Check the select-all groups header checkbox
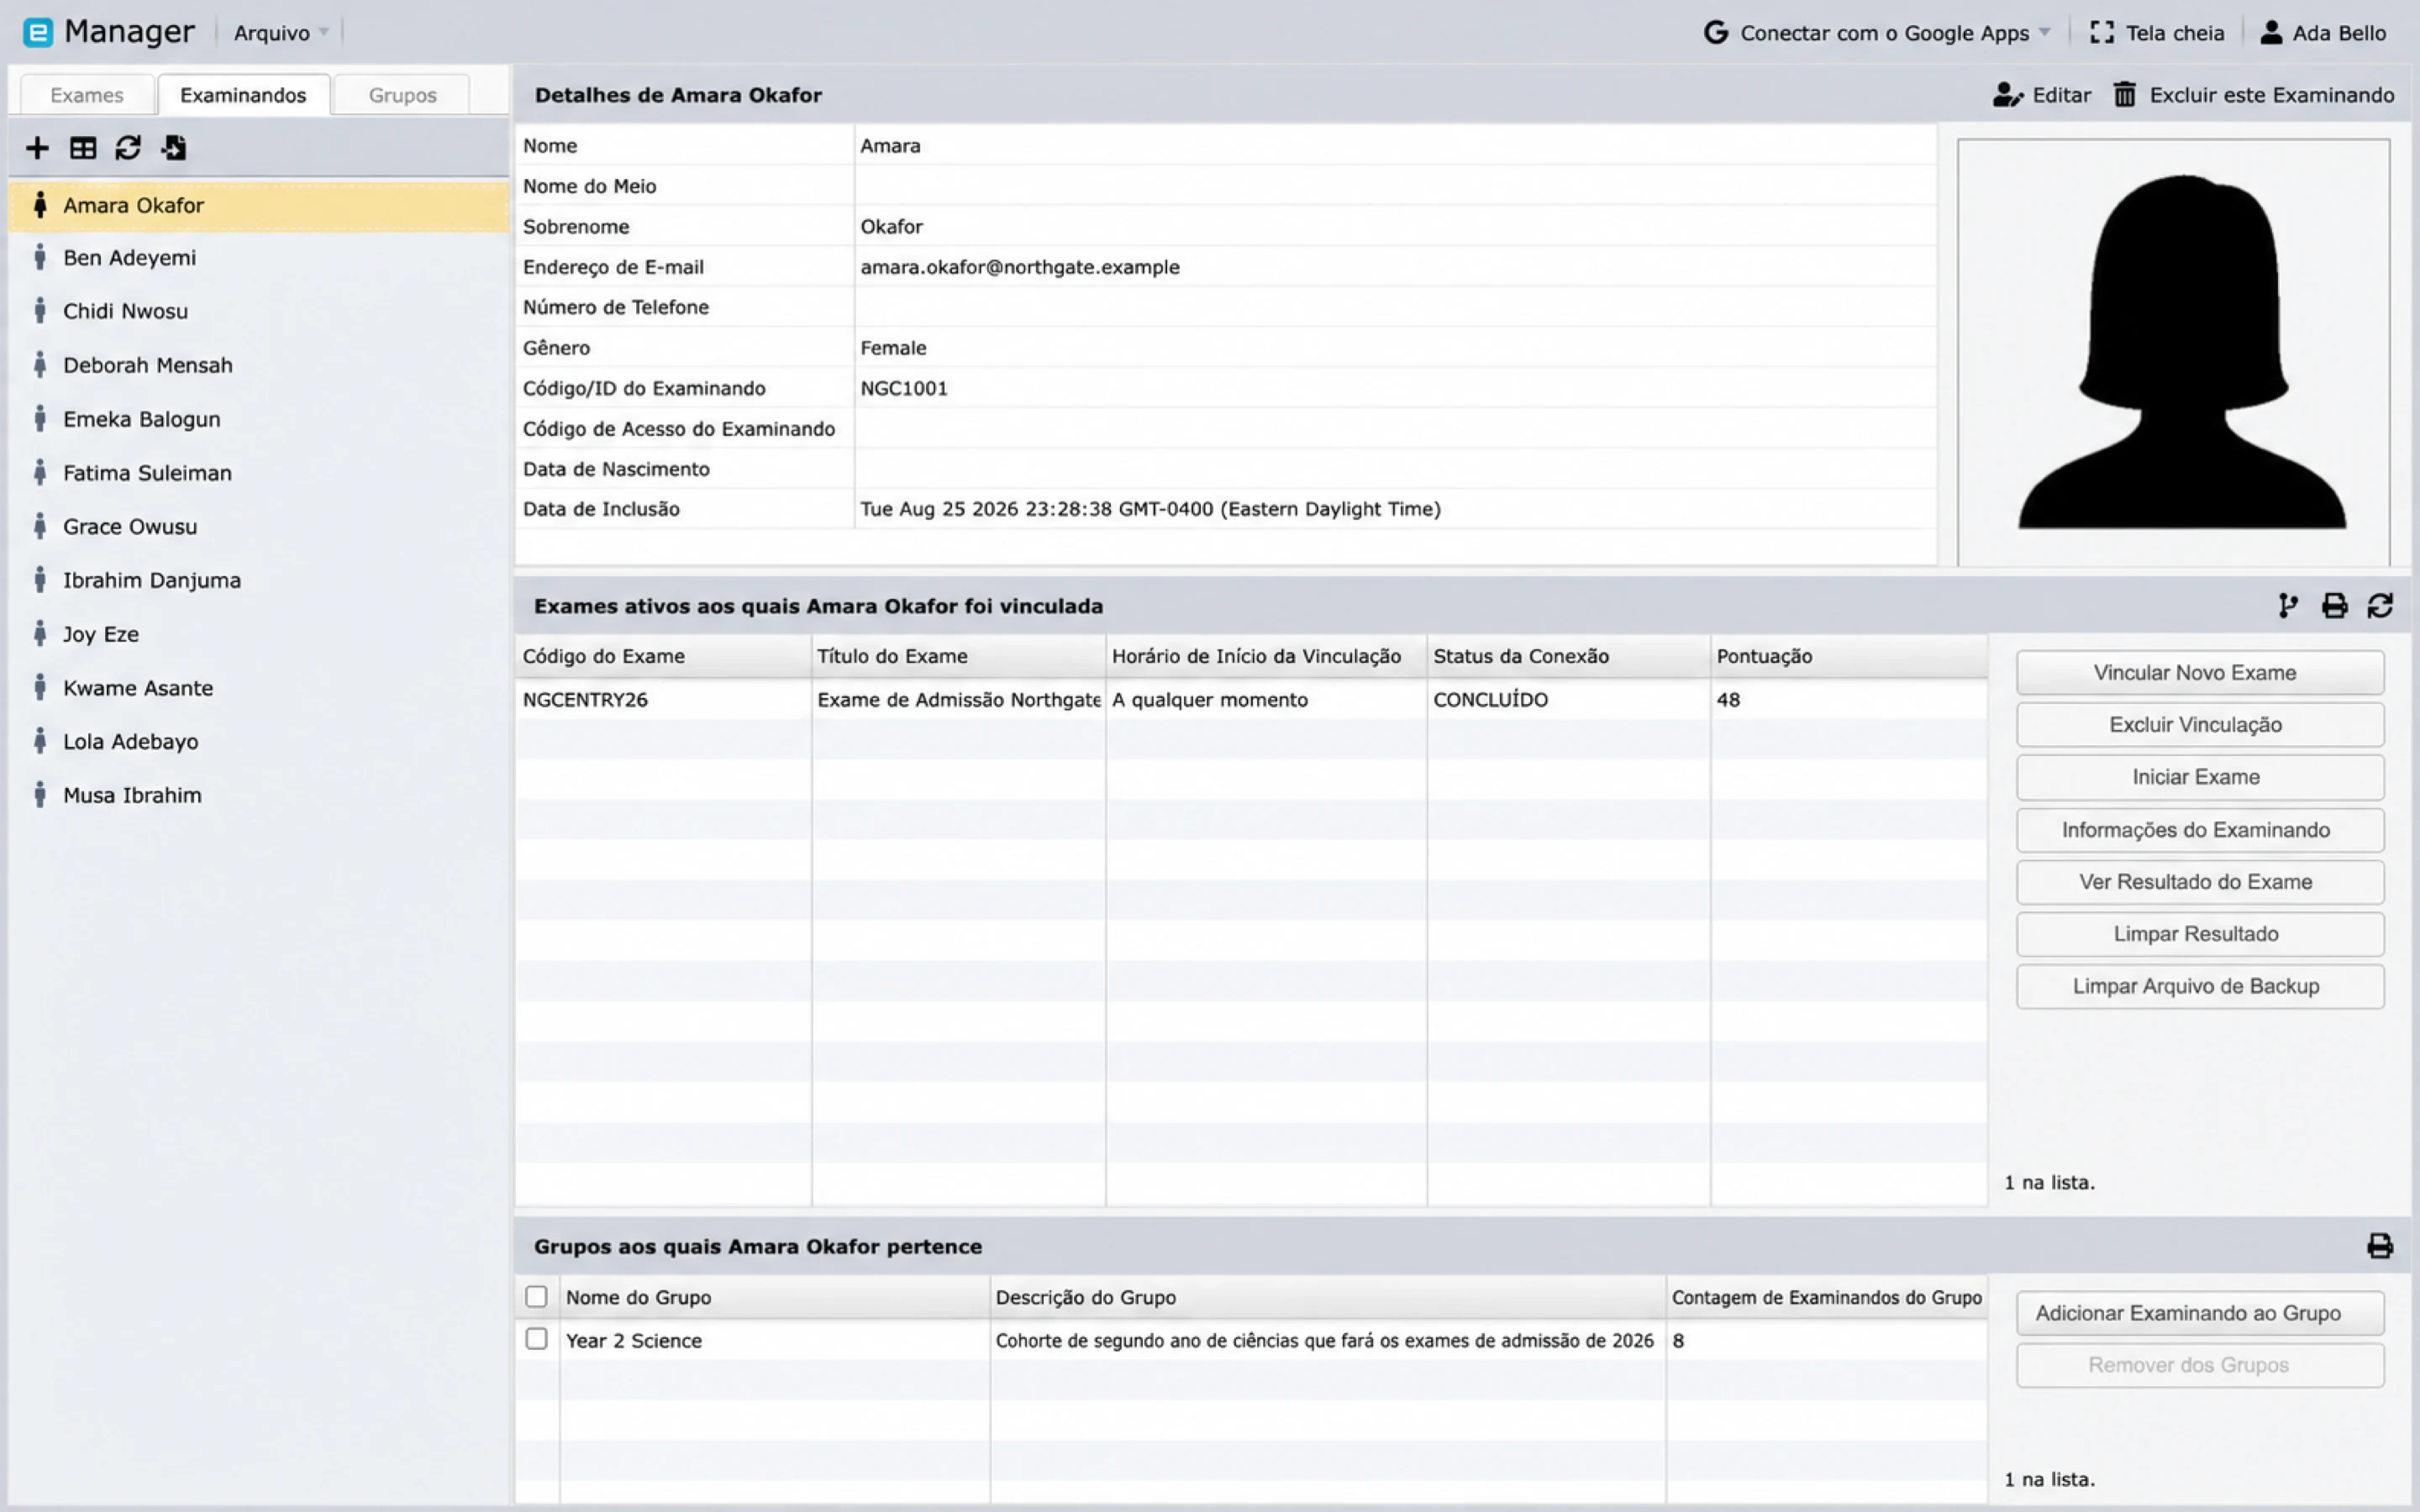The image size is (2420, 1512). (x=537, y=1297)
